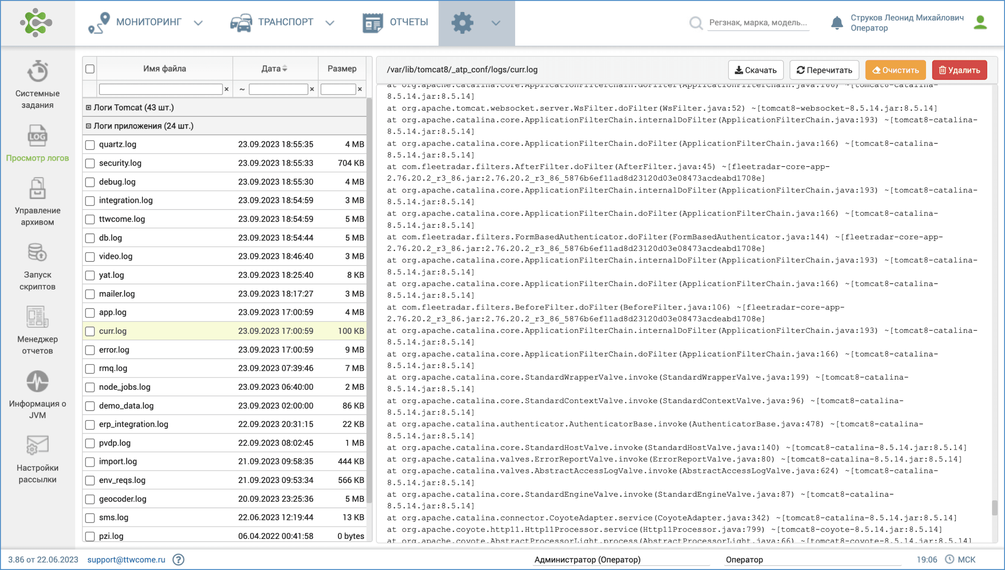This screenshot has height=570, width=1005.
Task: Click the help question mark icon
Action: click(178, 559)
